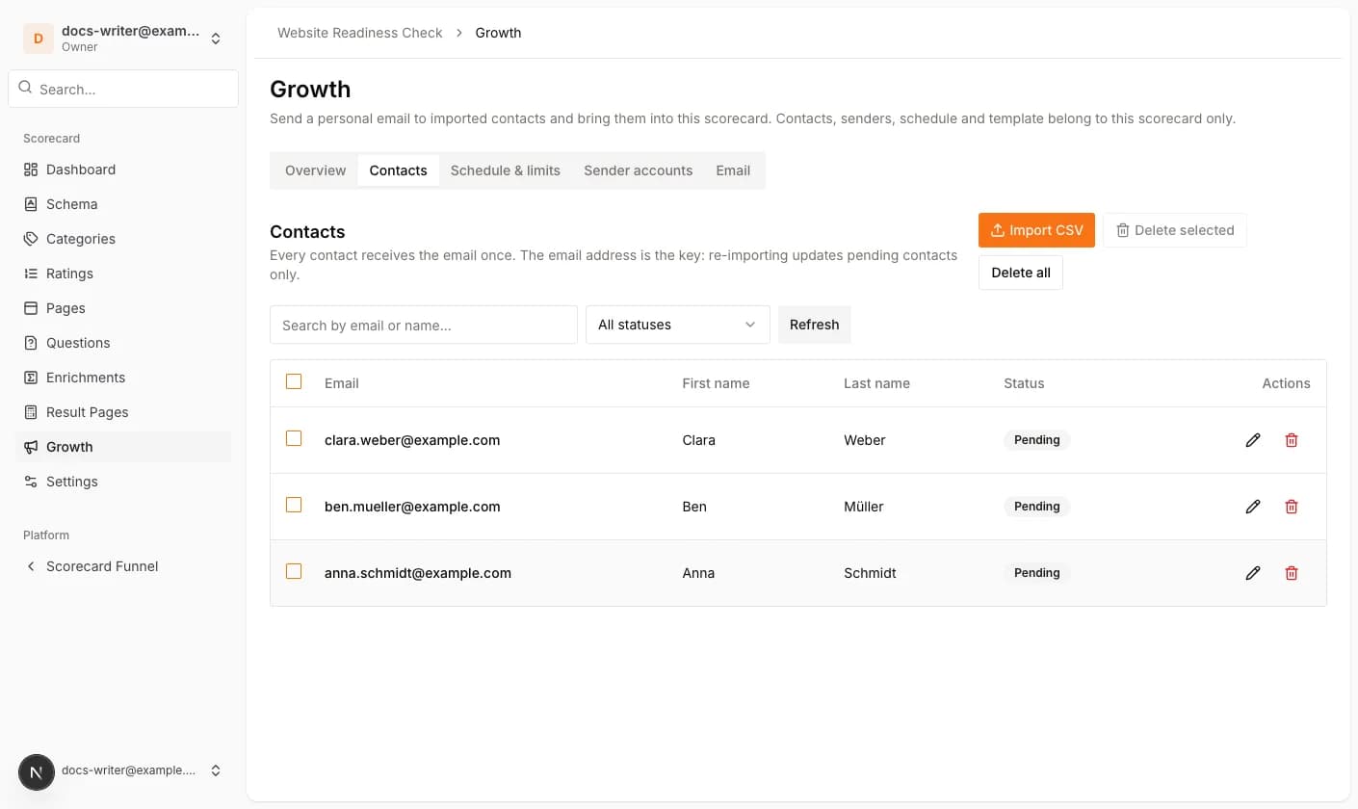Delete the anna.schmidt@example.com contact
Screen dimensions: 1358x809
pyautogui.click(x=1292, y=573)
